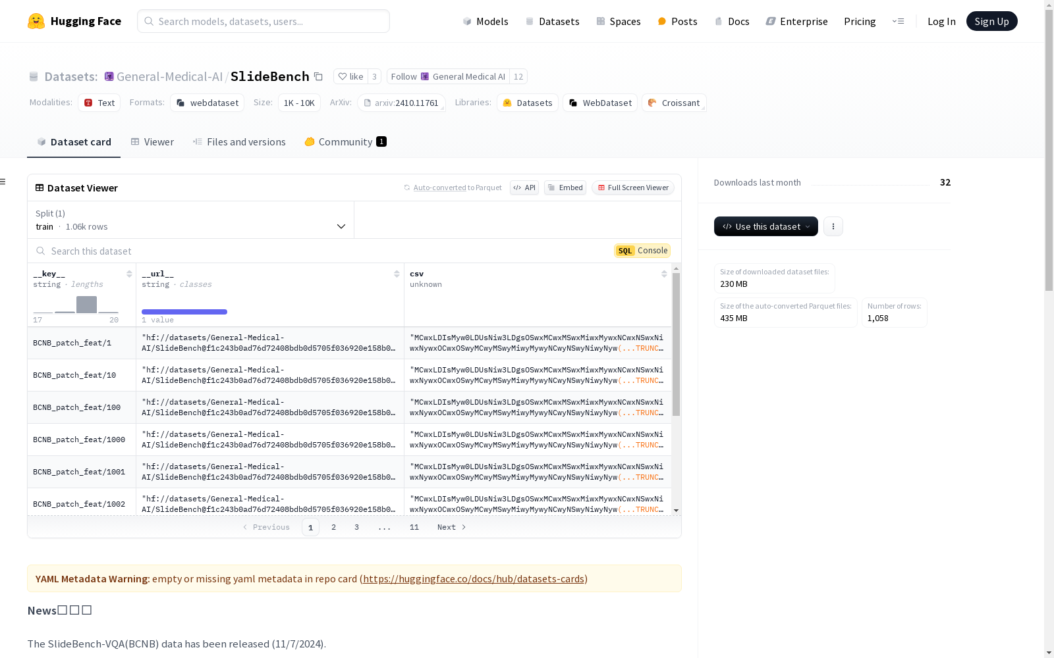Click the Log In link

point(941,21)
